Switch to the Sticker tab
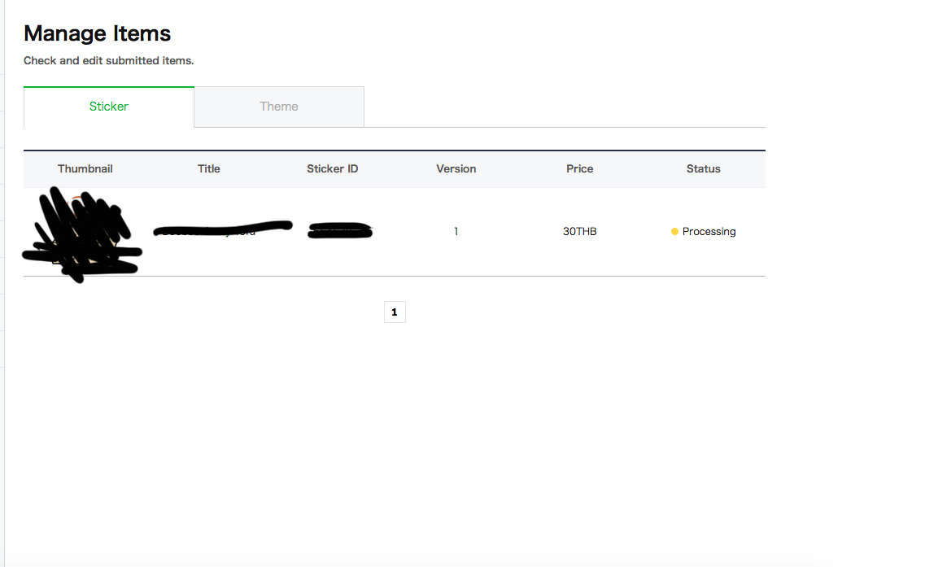 coord(108,107)
